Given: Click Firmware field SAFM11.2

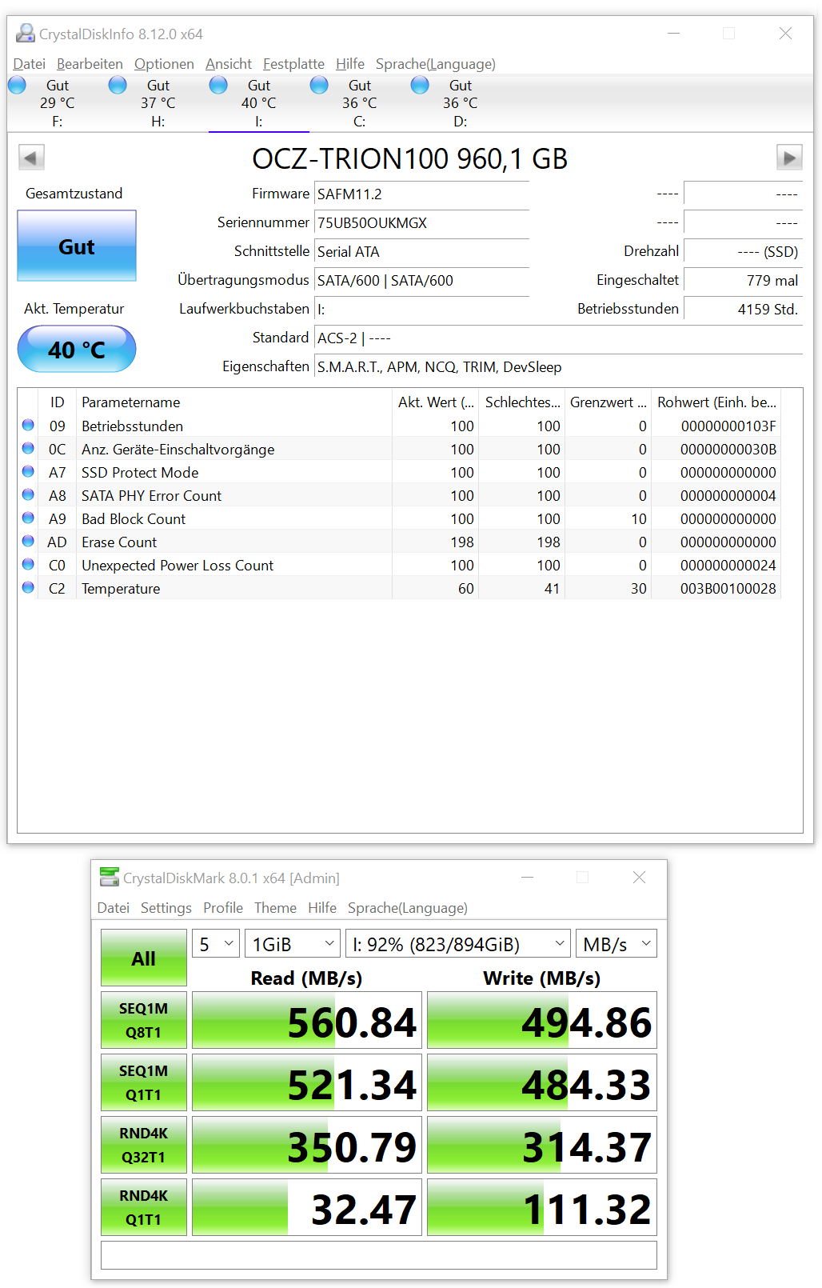Looking at the screenshot, I should point(422,194).
